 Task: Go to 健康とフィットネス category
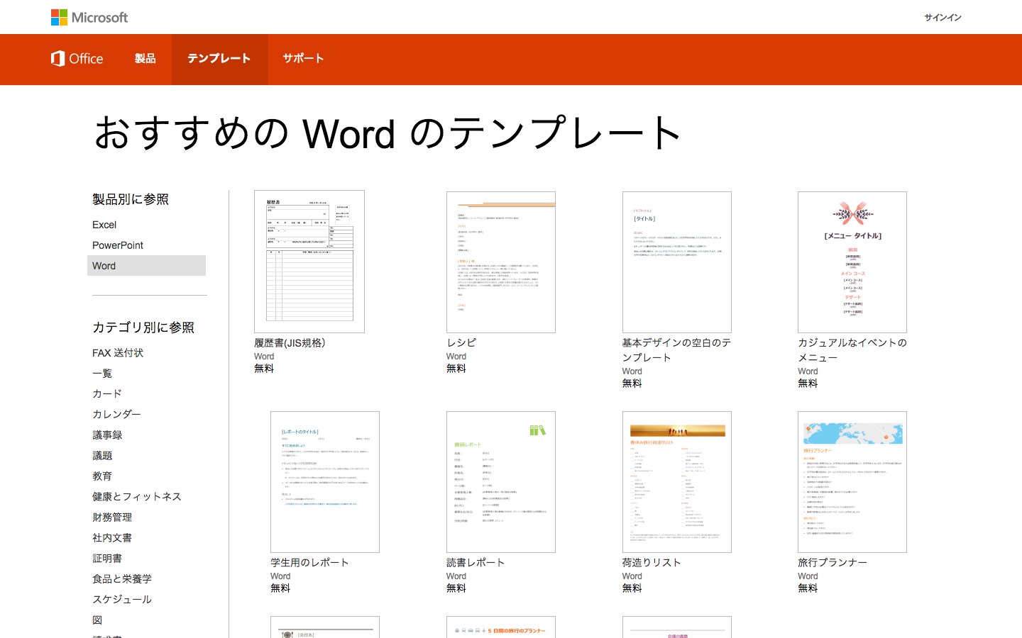click(137, 496)
